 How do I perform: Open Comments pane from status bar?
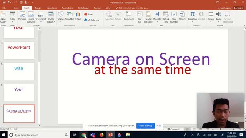(x=174, y=129)
